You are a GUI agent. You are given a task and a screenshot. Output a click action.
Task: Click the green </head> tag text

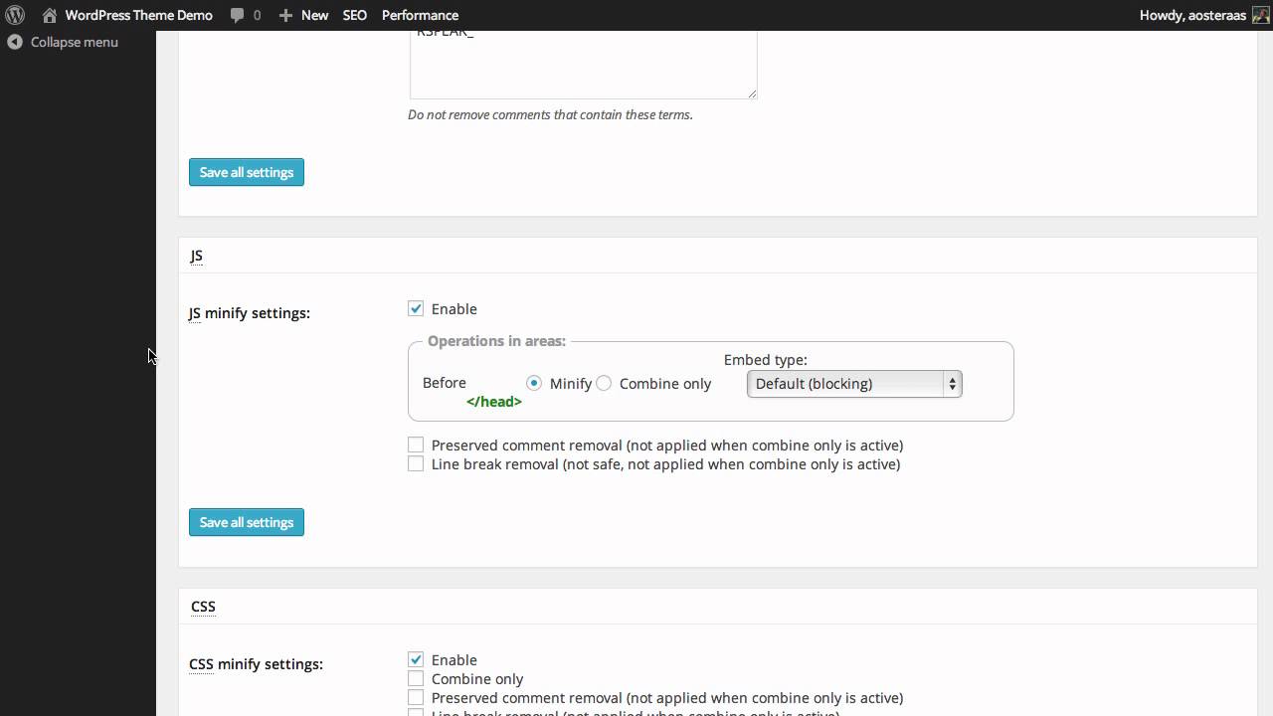point(494,402)
